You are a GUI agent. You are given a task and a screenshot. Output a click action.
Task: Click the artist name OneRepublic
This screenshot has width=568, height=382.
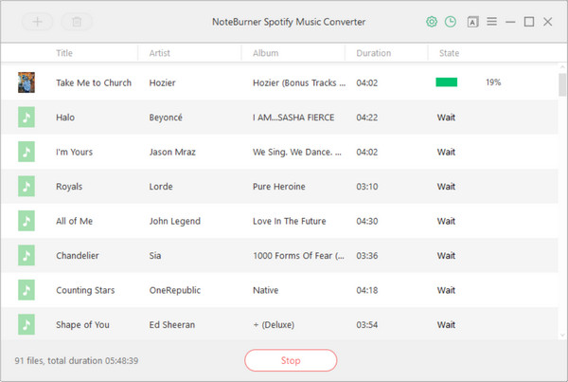174,290
